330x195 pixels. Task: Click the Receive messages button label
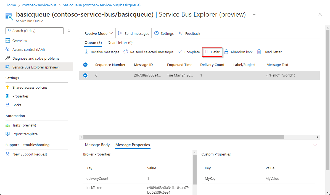click(105, 52)
